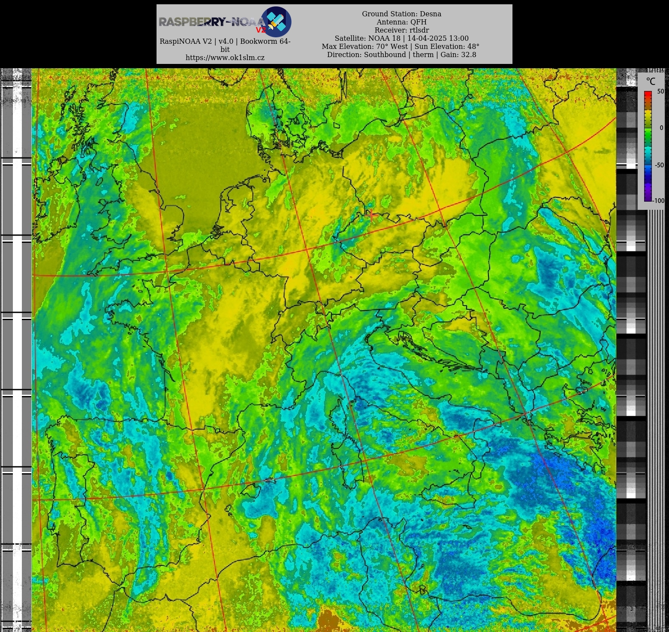Click the satellite icon in the Raspberry-NOAA logo
669x632 pixels.
coord(276,21)
